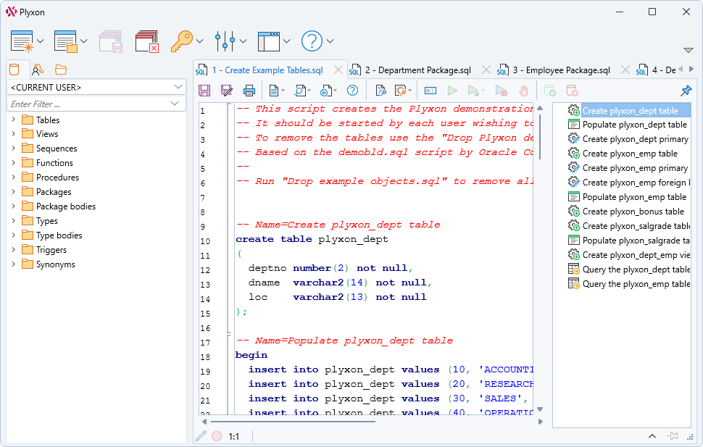Select Query the plyxon_emp table entry
The height and width of the screenshot is (447, 703).
pyautogui.click(x=629, y=284)
